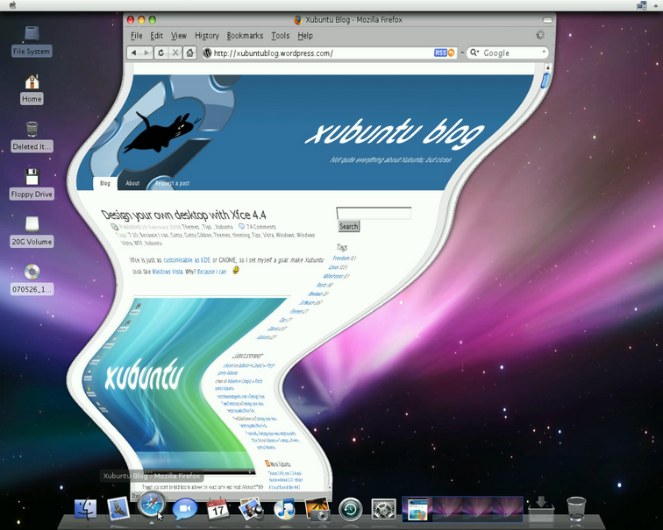Switch to first workspace showing Firefox preview
The width and height of the screenshot is (663, 530).
pyautogui.click(x=417, y=509)
